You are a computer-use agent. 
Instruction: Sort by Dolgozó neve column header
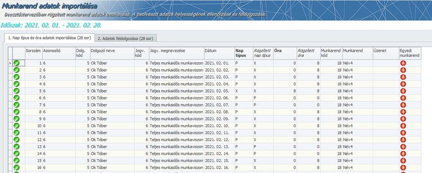point(112,53)
